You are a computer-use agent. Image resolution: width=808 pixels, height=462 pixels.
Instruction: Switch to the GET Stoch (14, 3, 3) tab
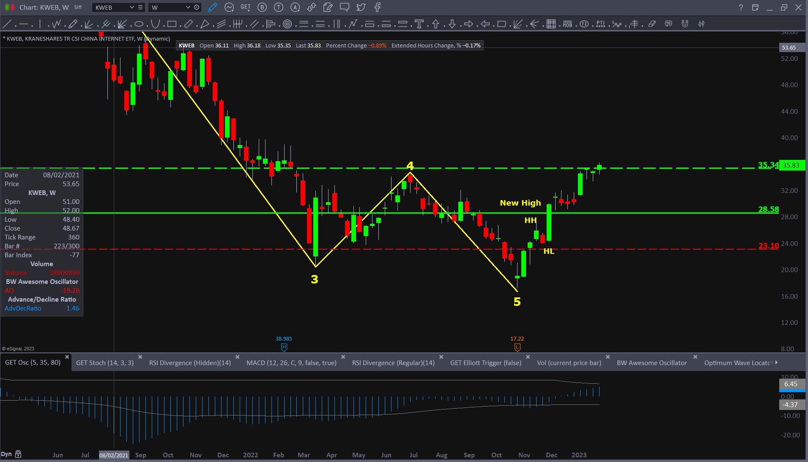pos(104,363)
